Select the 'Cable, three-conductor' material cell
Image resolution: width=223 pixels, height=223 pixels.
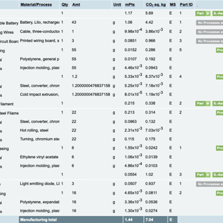pos(40,32)
